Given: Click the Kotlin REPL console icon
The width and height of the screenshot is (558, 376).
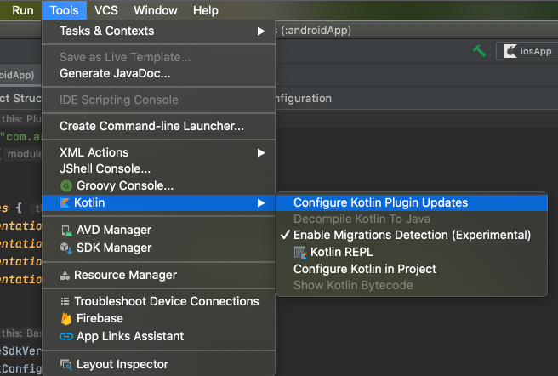Looking at the screenshot, I should click(x=300, y=253).
